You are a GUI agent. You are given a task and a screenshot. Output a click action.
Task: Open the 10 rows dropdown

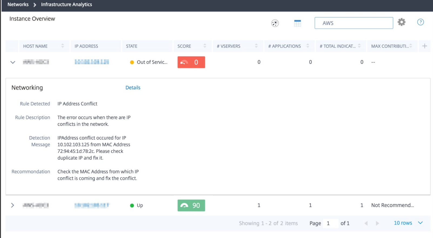408,223
